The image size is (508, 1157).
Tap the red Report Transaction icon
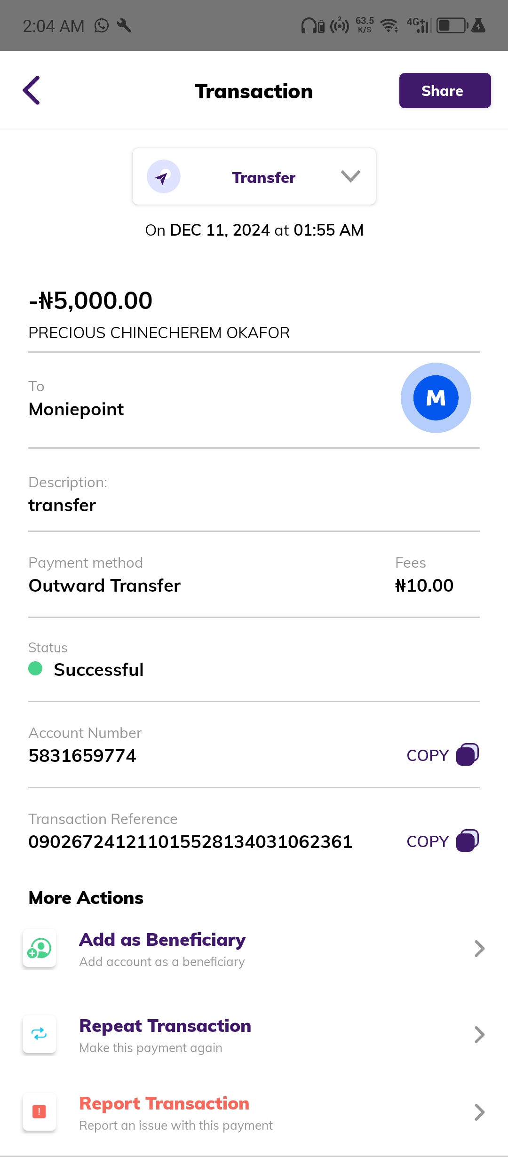click(40, 1111)
